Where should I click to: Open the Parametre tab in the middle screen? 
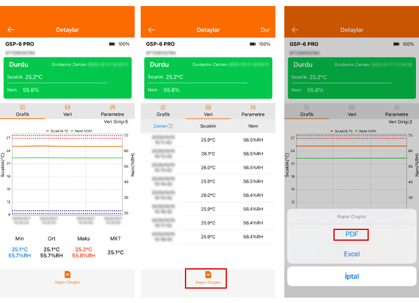tap(253, 111)
